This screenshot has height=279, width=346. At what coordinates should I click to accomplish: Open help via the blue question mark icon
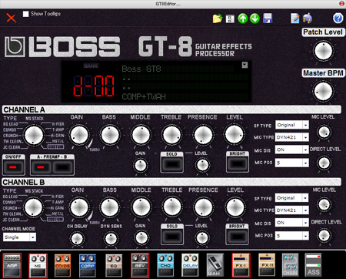pos(338,18)
